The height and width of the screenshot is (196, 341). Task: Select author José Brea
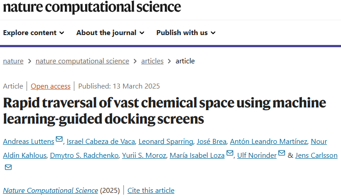(212, 142)
